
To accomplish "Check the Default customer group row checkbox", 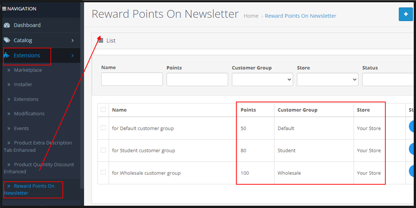I will click(x=103, y=128).
